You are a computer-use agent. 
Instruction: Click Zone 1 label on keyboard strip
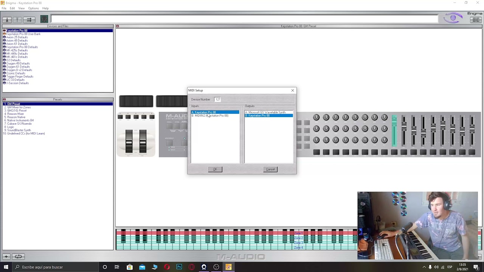(x=298, y=233)
